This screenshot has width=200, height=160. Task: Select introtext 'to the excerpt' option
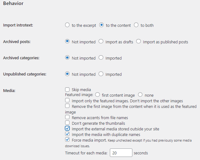67,25
